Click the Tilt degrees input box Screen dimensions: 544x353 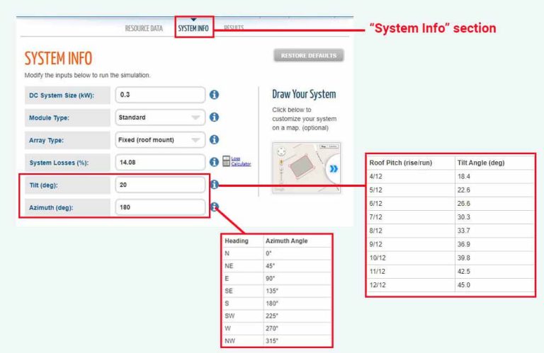(159, 185)
